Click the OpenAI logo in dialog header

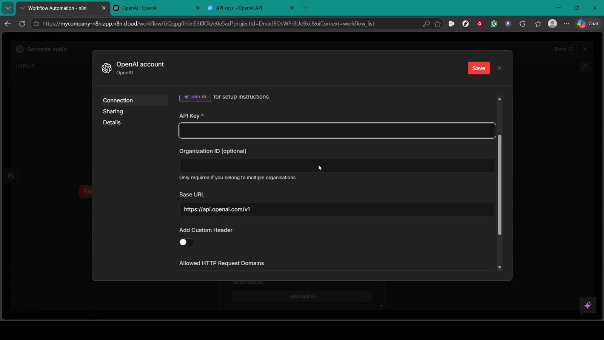point(106,68)
